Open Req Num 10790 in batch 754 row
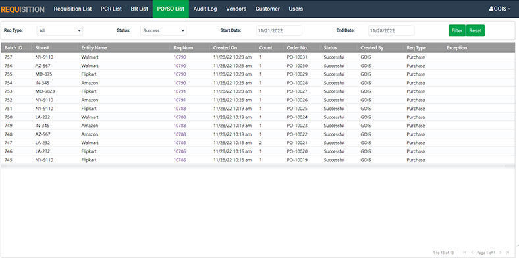The height and width of the screenshot is (260, 519). pos(180,83)
